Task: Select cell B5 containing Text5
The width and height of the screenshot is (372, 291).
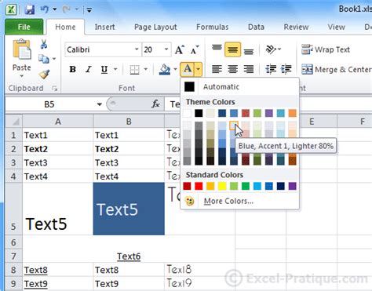Action: (x=129, y=209)
